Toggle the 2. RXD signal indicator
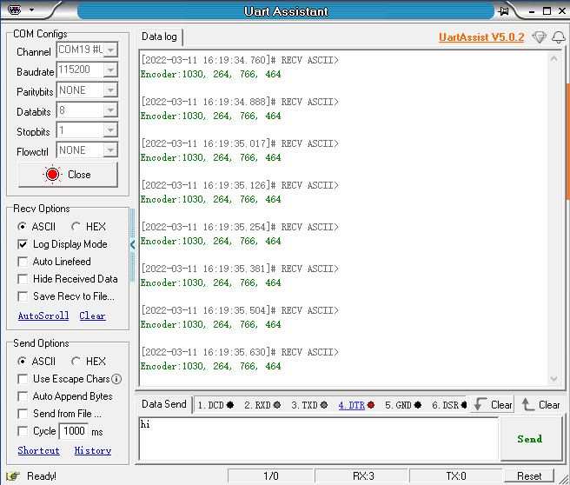This screenshot has width=570, height=485. (262, 405)
